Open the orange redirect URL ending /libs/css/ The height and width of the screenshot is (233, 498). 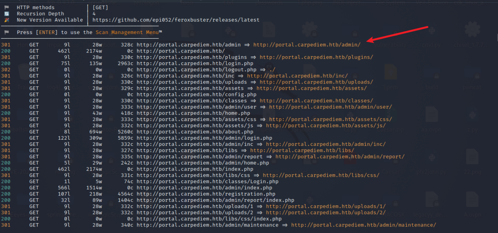[321, 175]
